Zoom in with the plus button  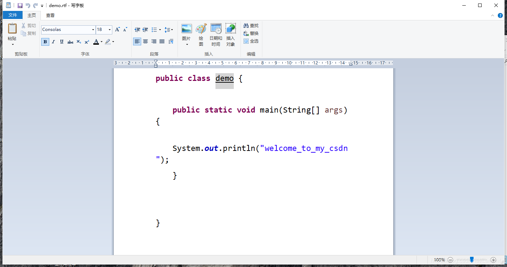(x=493, y=260)
